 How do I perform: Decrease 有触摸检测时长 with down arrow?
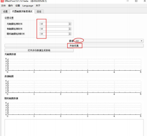(x=70, y=30)
